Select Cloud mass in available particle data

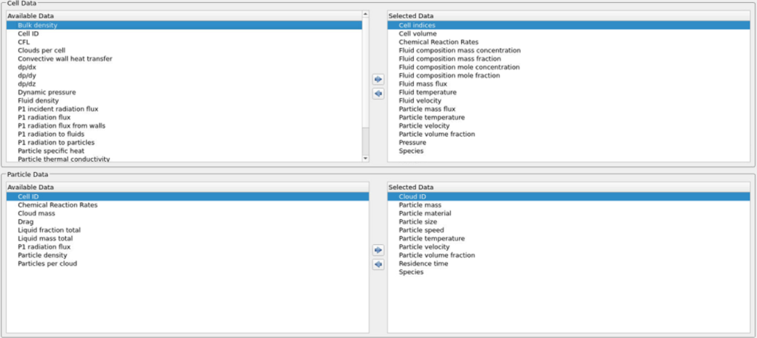(37, 213)
